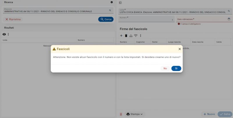Open the Data vidimazione calendar picker

[229, 19]
